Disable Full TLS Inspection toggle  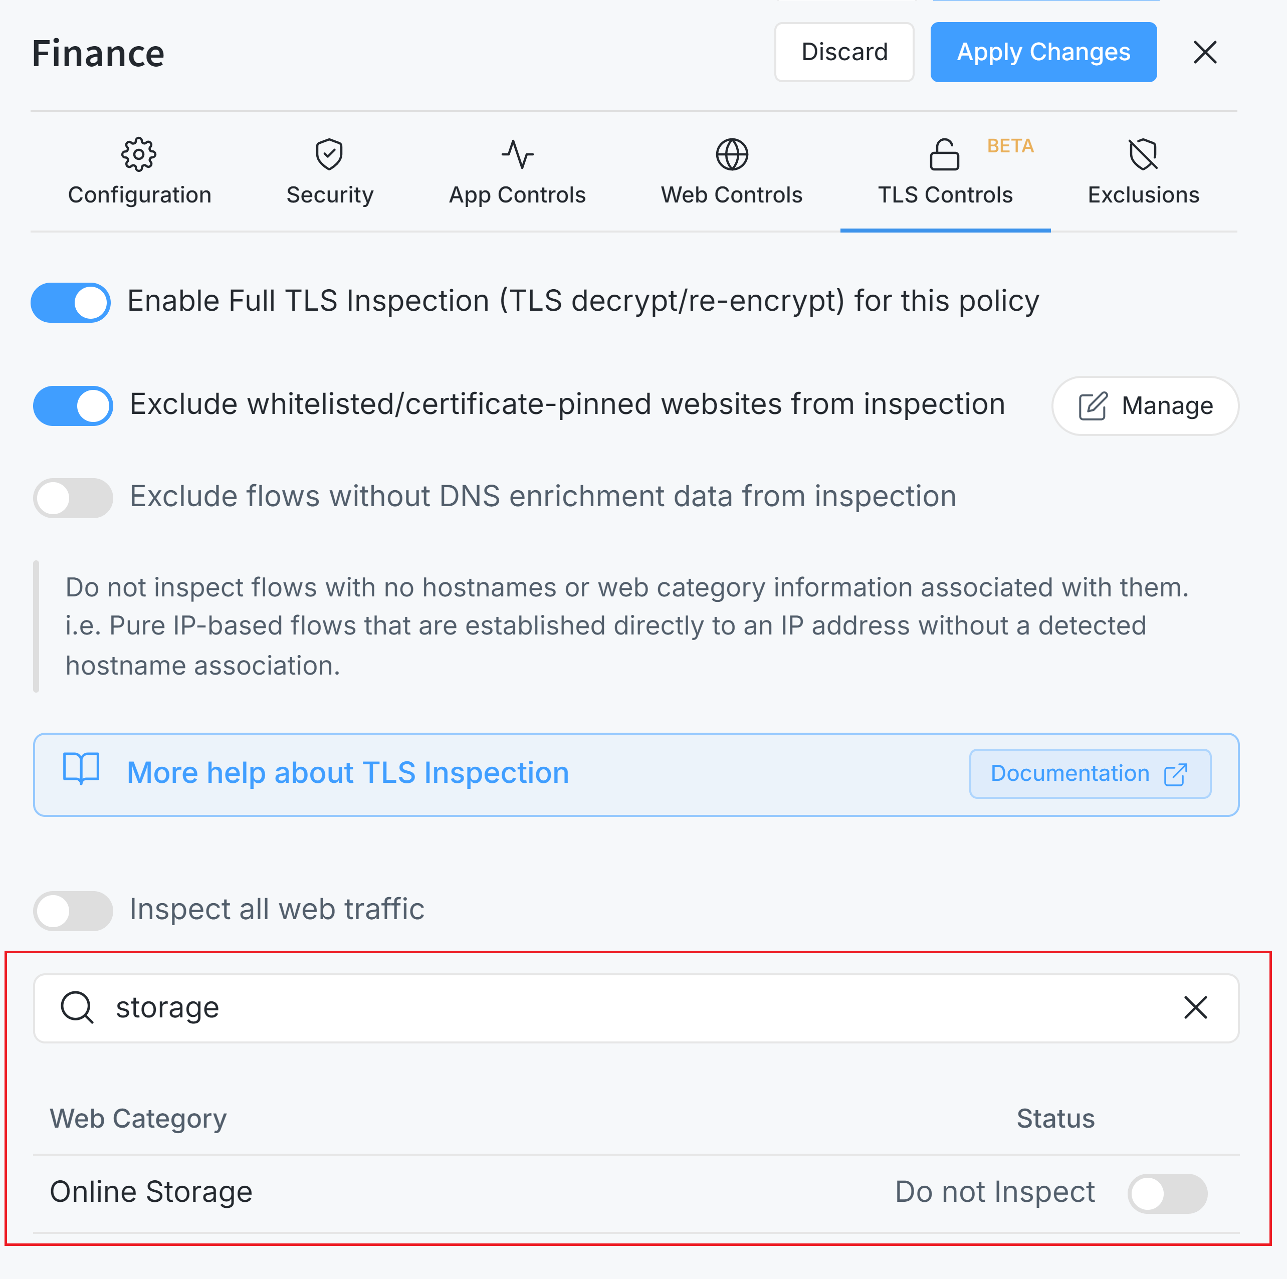(71, 302)
